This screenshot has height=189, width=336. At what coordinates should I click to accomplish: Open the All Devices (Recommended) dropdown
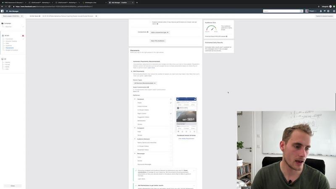(x=145, y=83)
